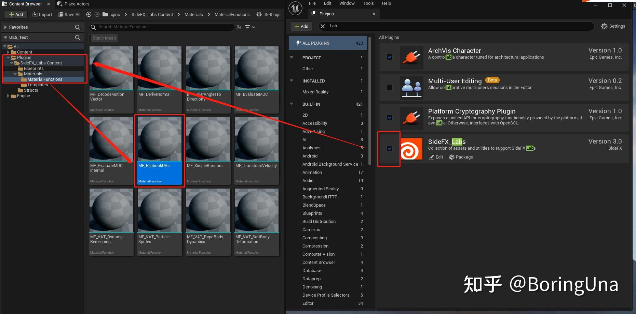Click the SideFX_Labs Houdini logo icon
Viewport: 636px width, 314px height.
[411, 149]
